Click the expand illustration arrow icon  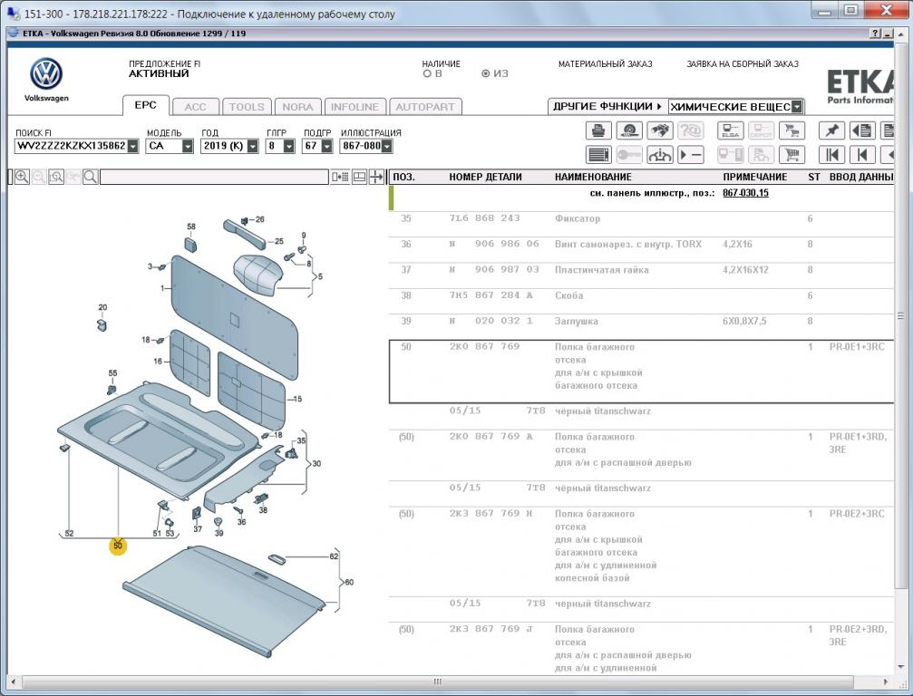(x=377, y=177)
